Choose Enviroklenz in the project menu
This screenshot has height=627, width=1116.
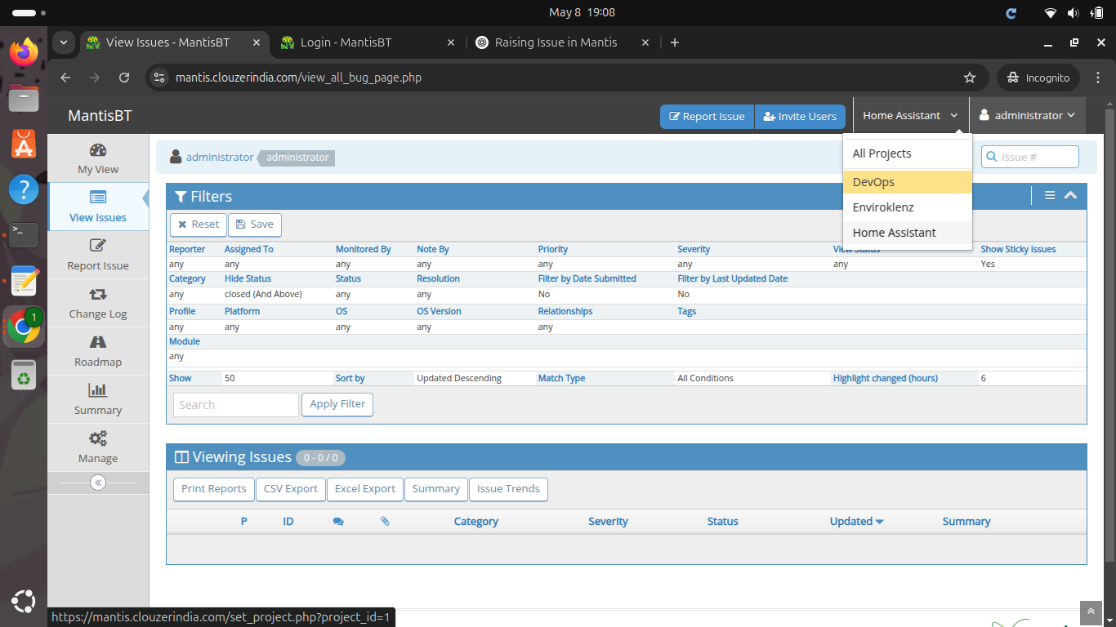click(882, 207)
